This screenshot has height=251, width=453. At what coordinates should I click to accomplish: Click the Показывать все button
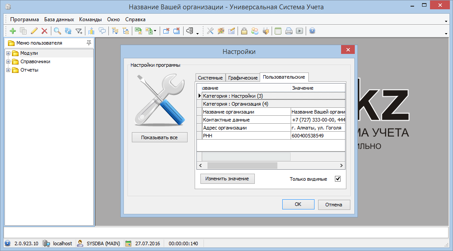[159, 137]
